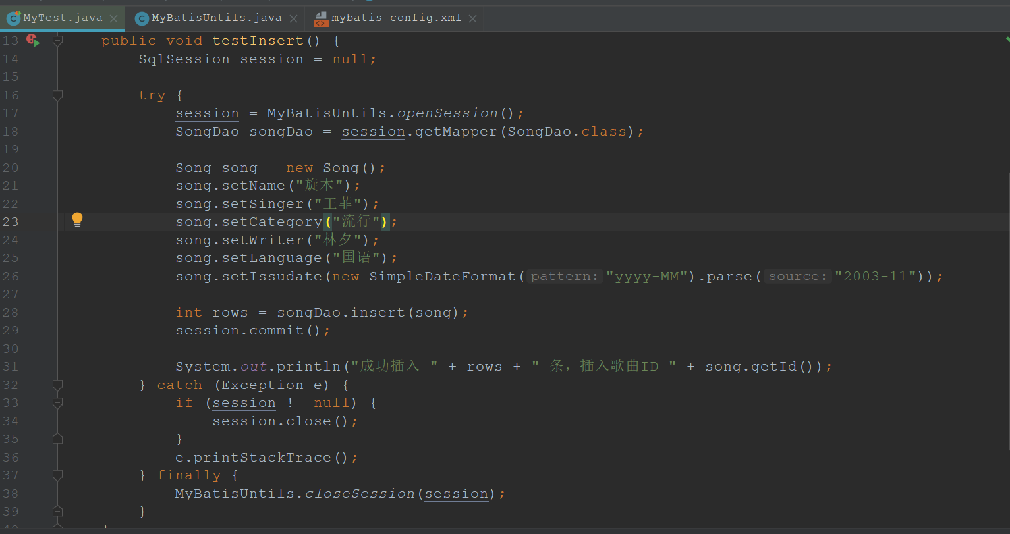Click line number 14 in the gutter

[11, 59]
